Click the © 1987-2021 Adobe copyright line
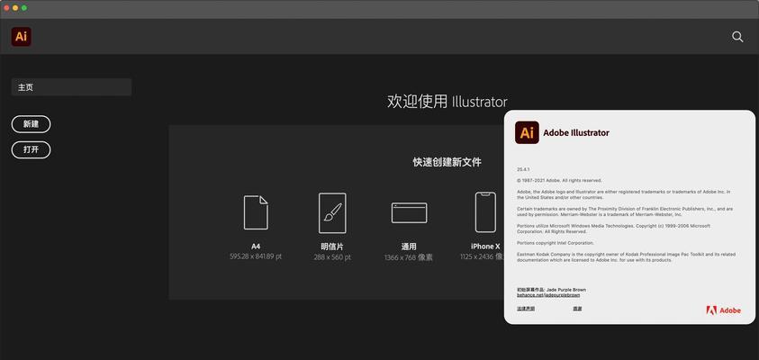This screenshot has height=360, width=759. tap(559, 181)
